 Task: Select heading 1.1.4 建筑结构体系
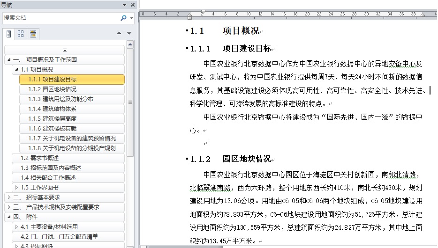pos(72,109)
